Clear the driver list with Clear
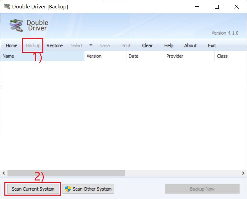Image resolution: width=247 pixels, height=199 pixels. point(147,46)
